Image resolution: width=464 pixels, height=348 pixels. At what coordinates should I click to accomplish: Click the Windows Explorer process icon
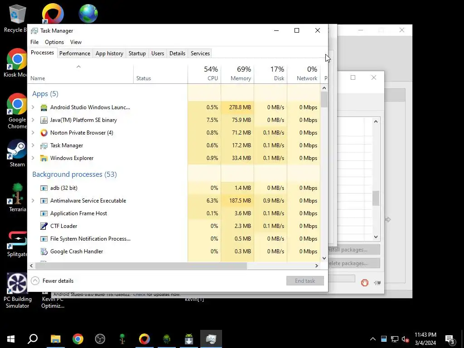[44, 158]
